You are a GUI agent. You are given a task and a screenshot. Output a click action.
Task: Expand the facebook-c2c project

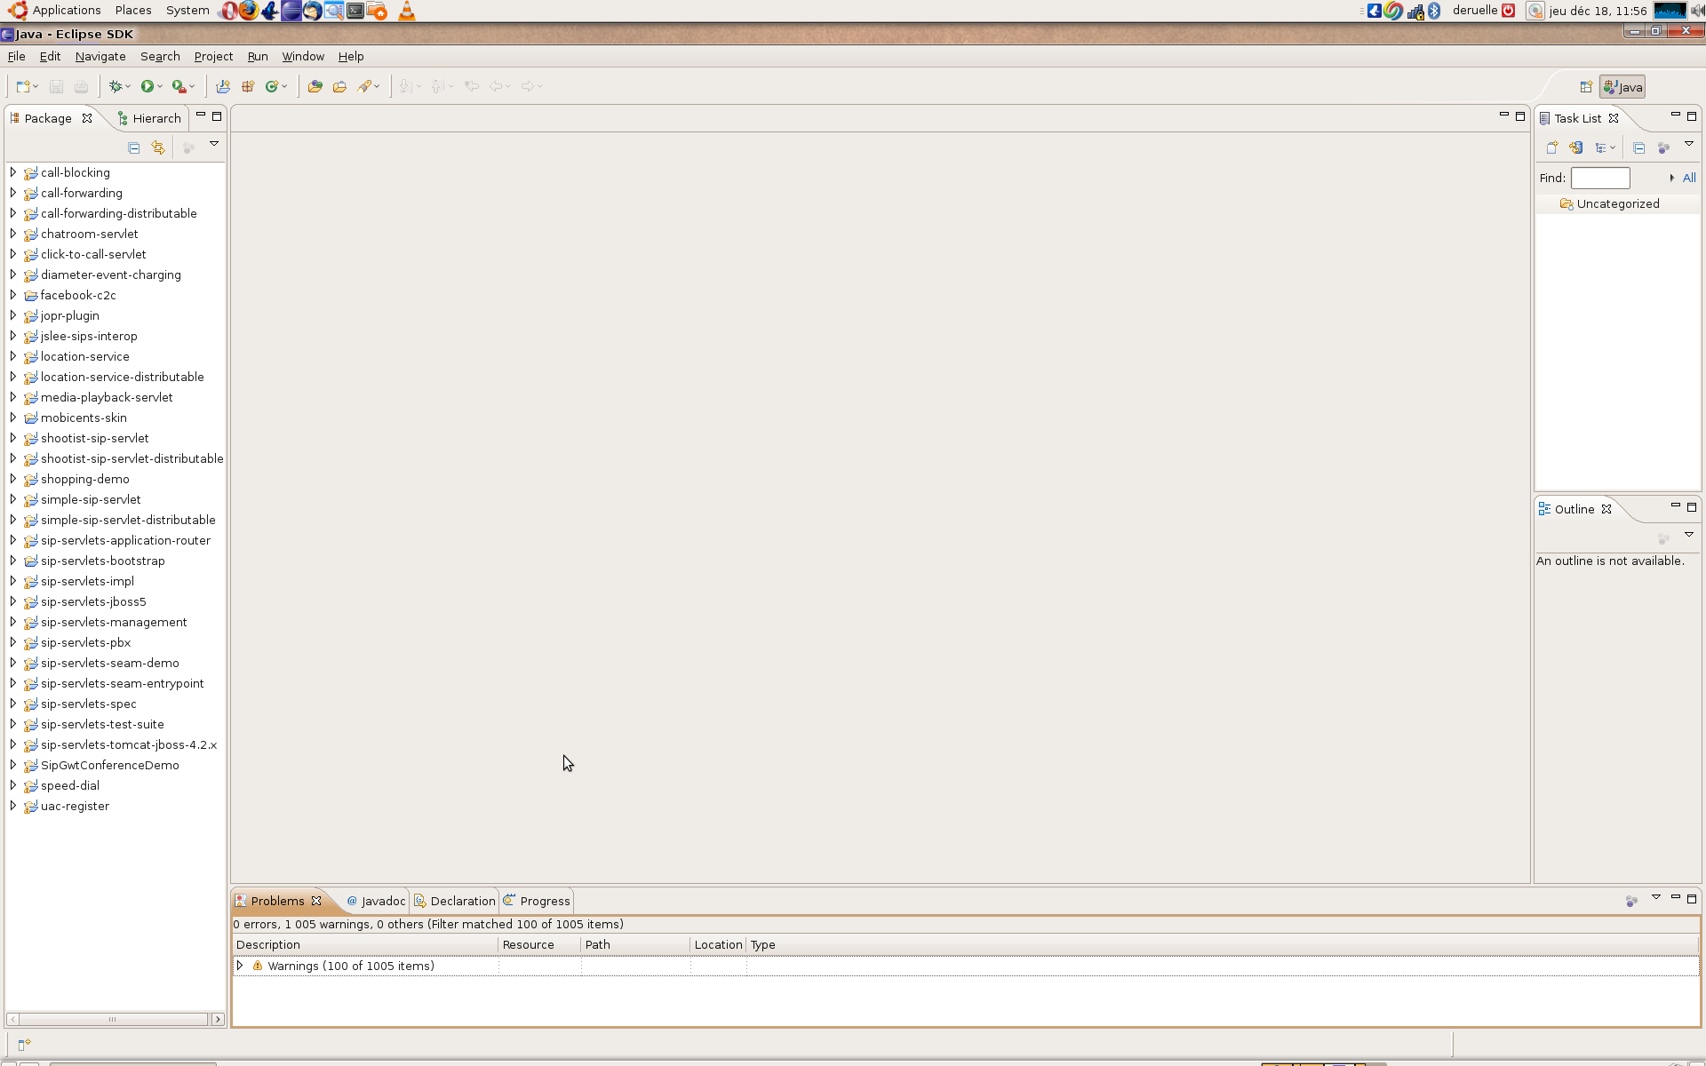coord(13,295)
